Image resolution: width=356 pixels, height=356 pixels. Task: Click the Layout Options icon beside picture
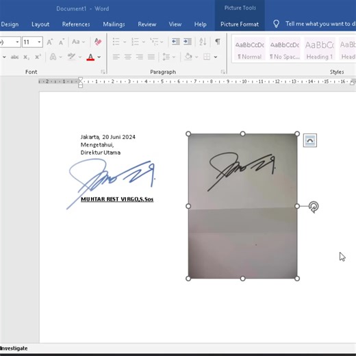(x=310, y=140)
